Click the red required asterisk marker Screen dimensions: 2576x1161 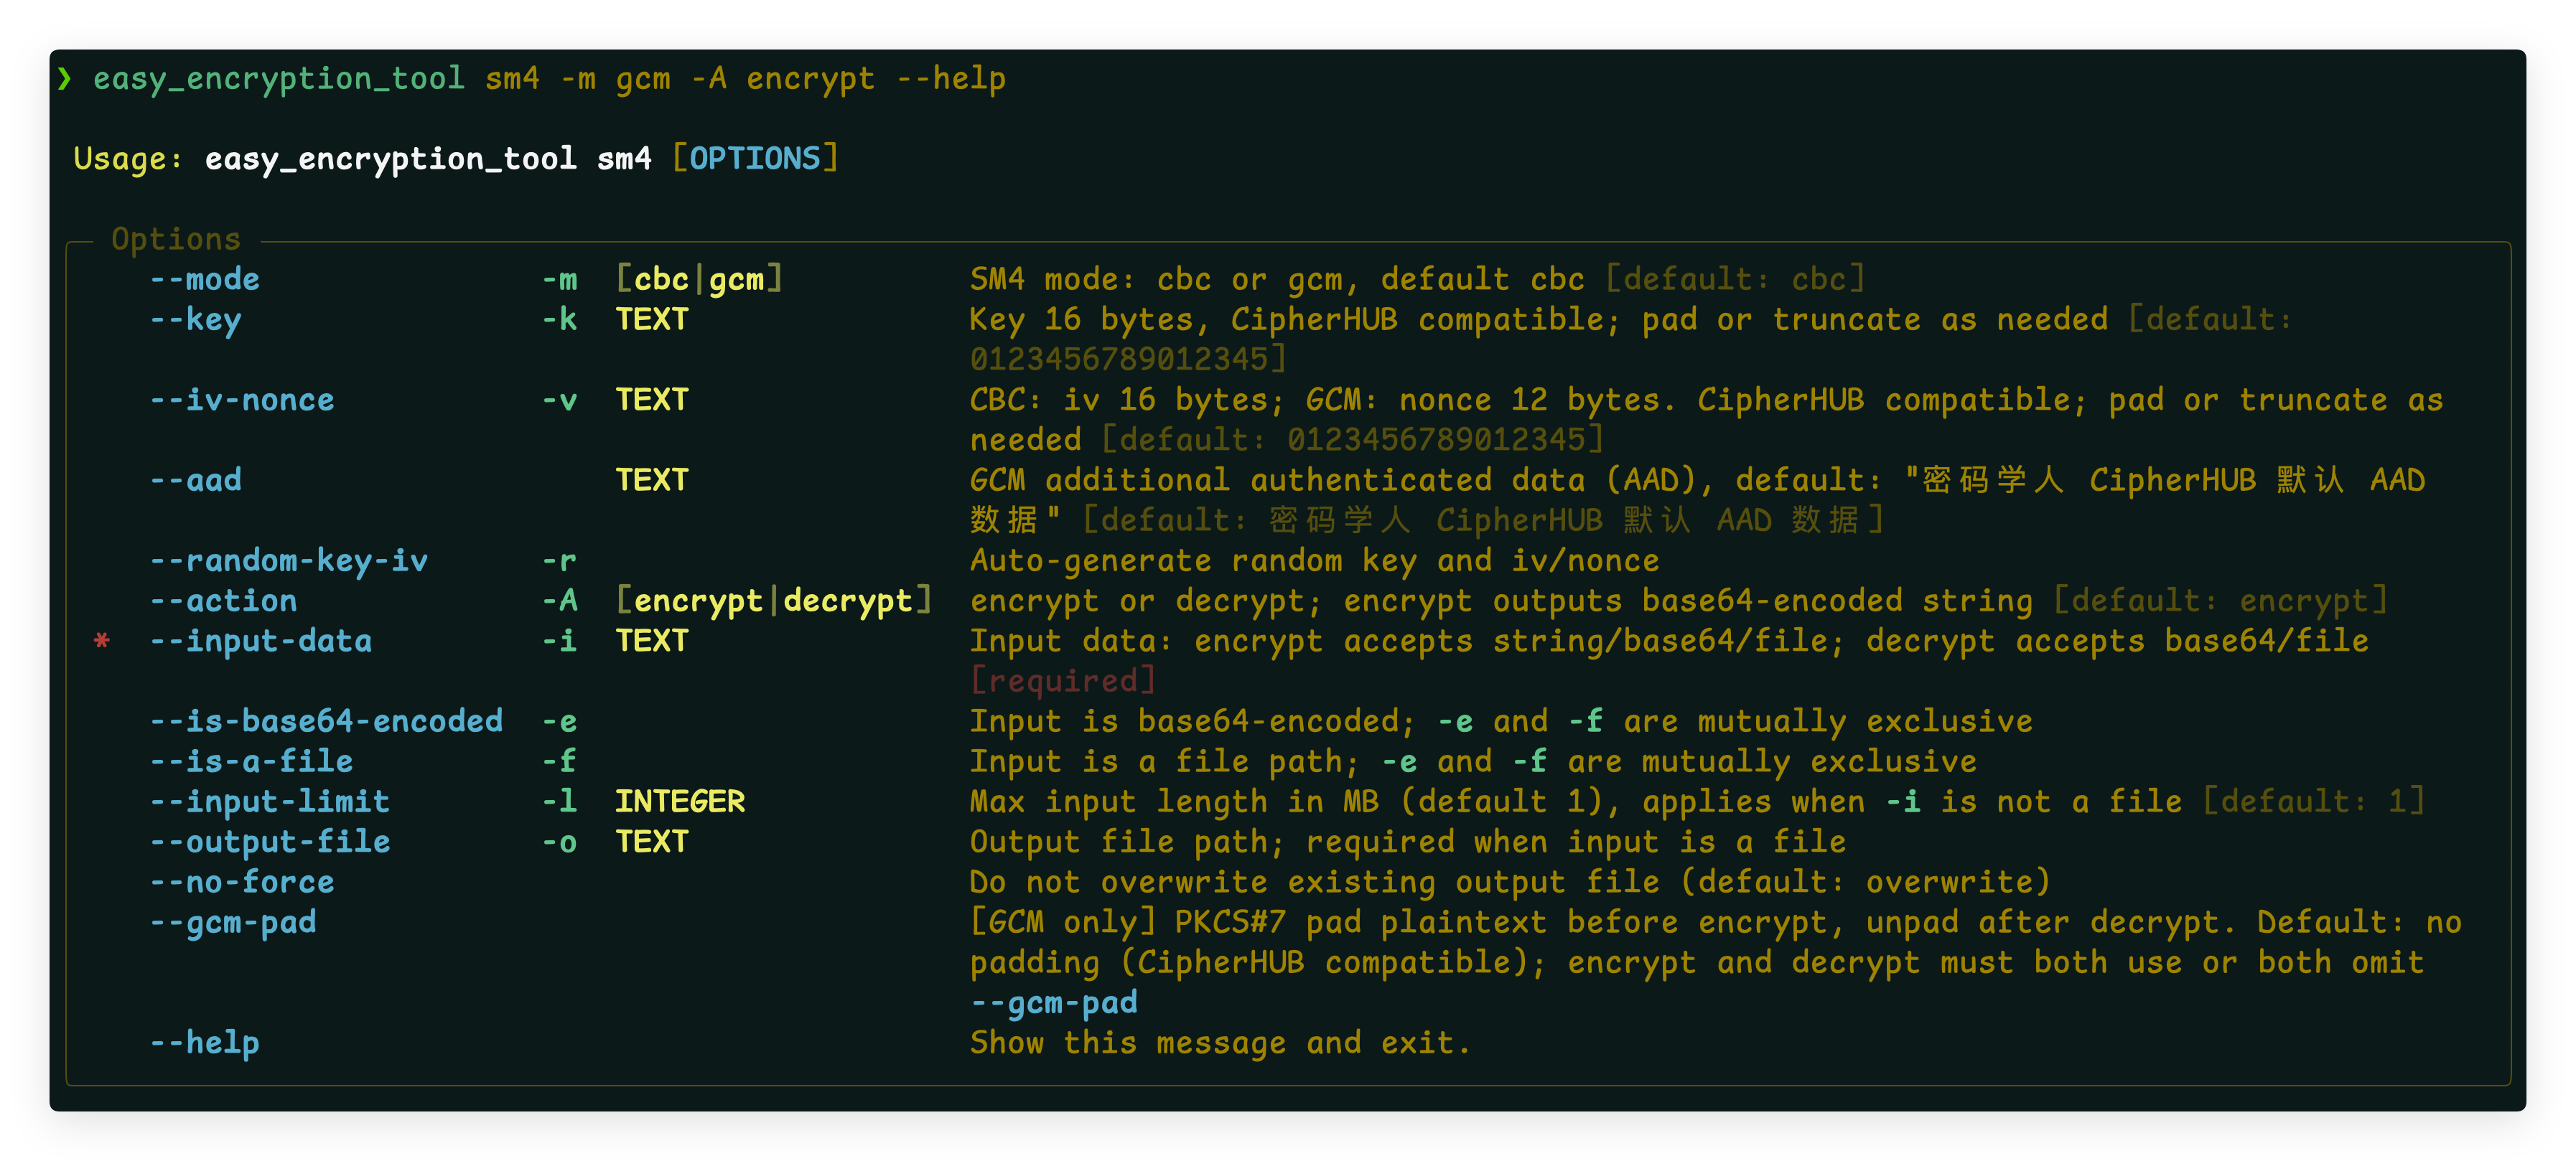point(102,641)
